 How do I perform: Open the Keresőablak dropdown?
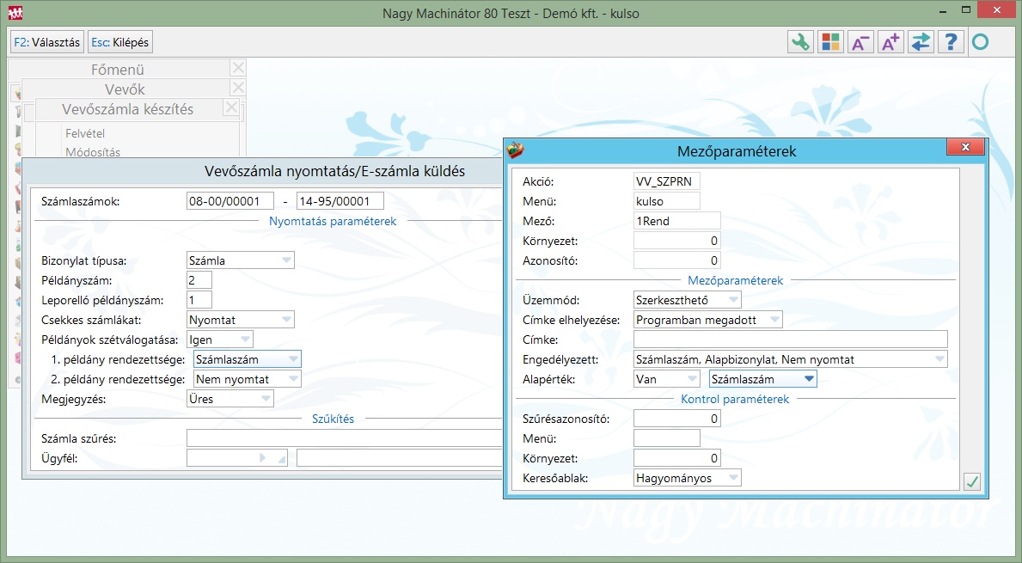(732, 478)
